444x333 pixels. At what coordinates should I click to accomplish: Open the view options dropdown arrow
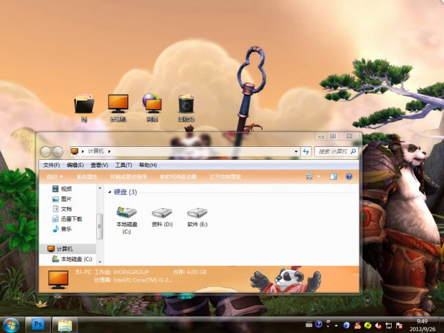[x=319, y=176]
